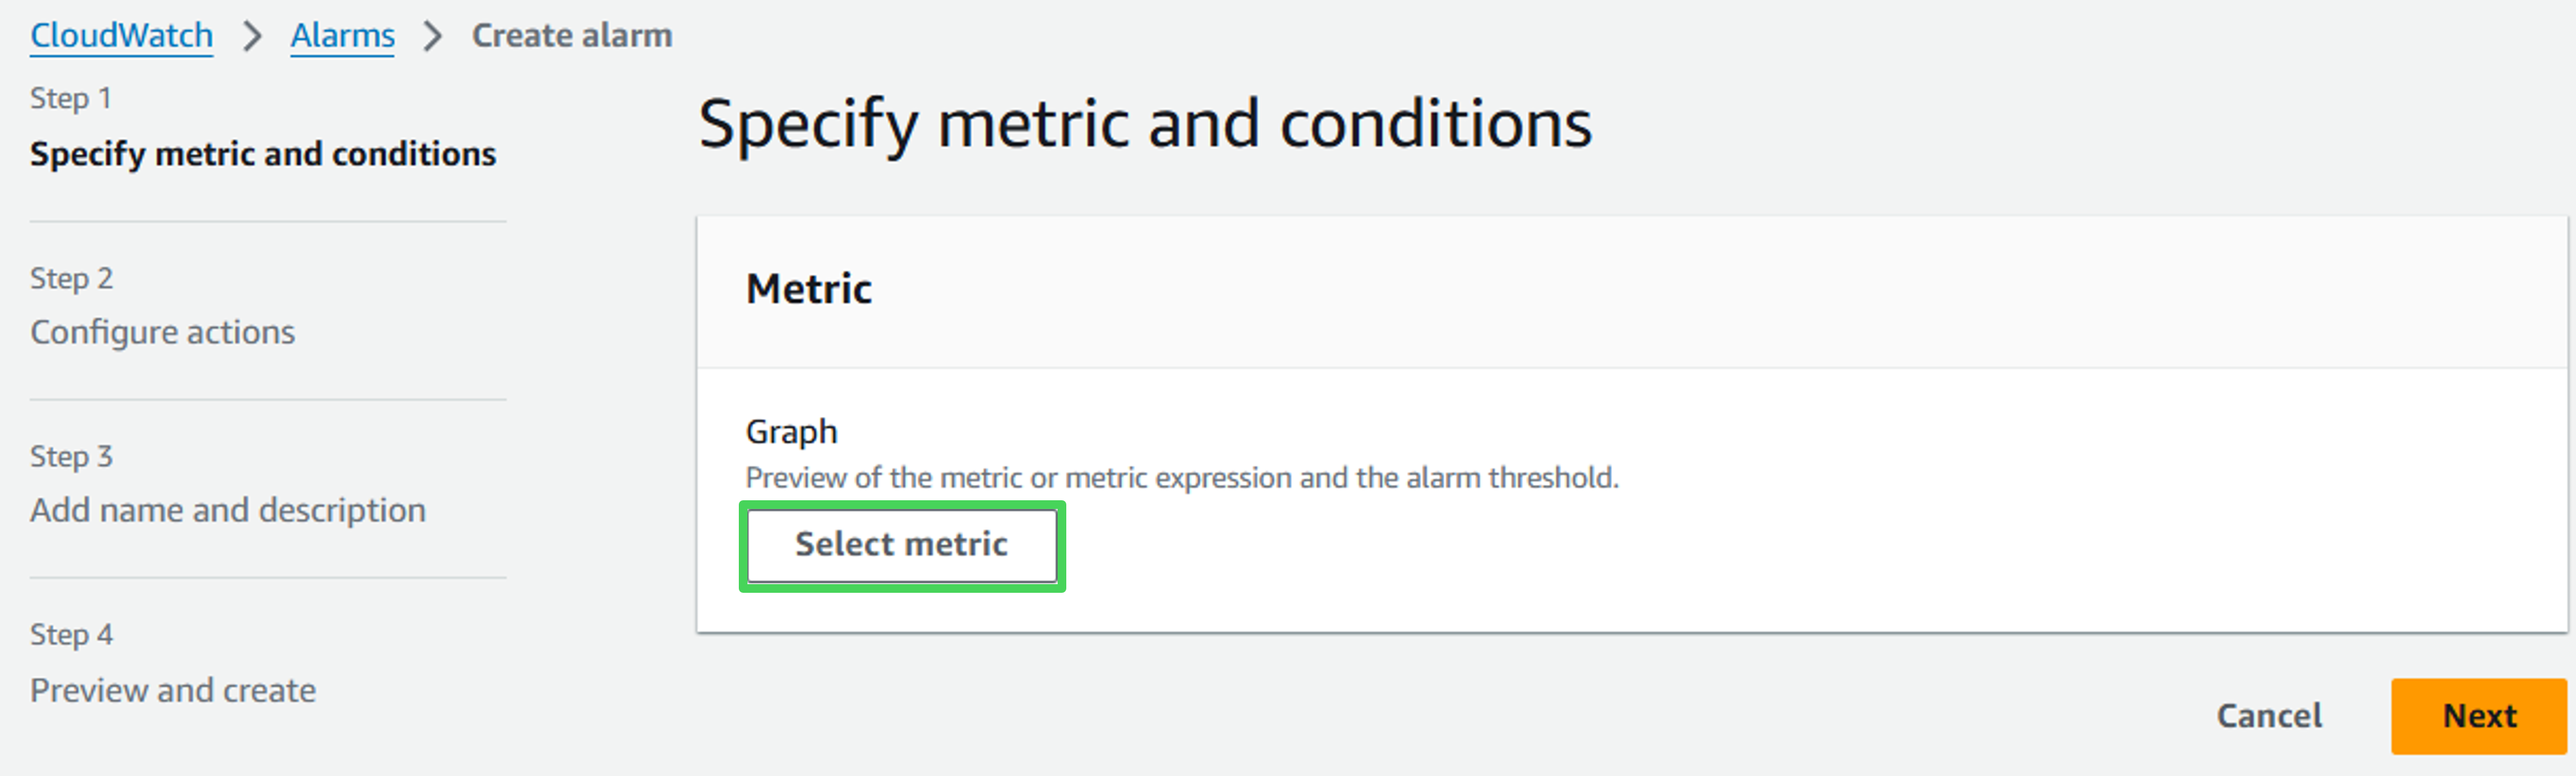Click the chevron after Alarms breadcrumb

432,37
